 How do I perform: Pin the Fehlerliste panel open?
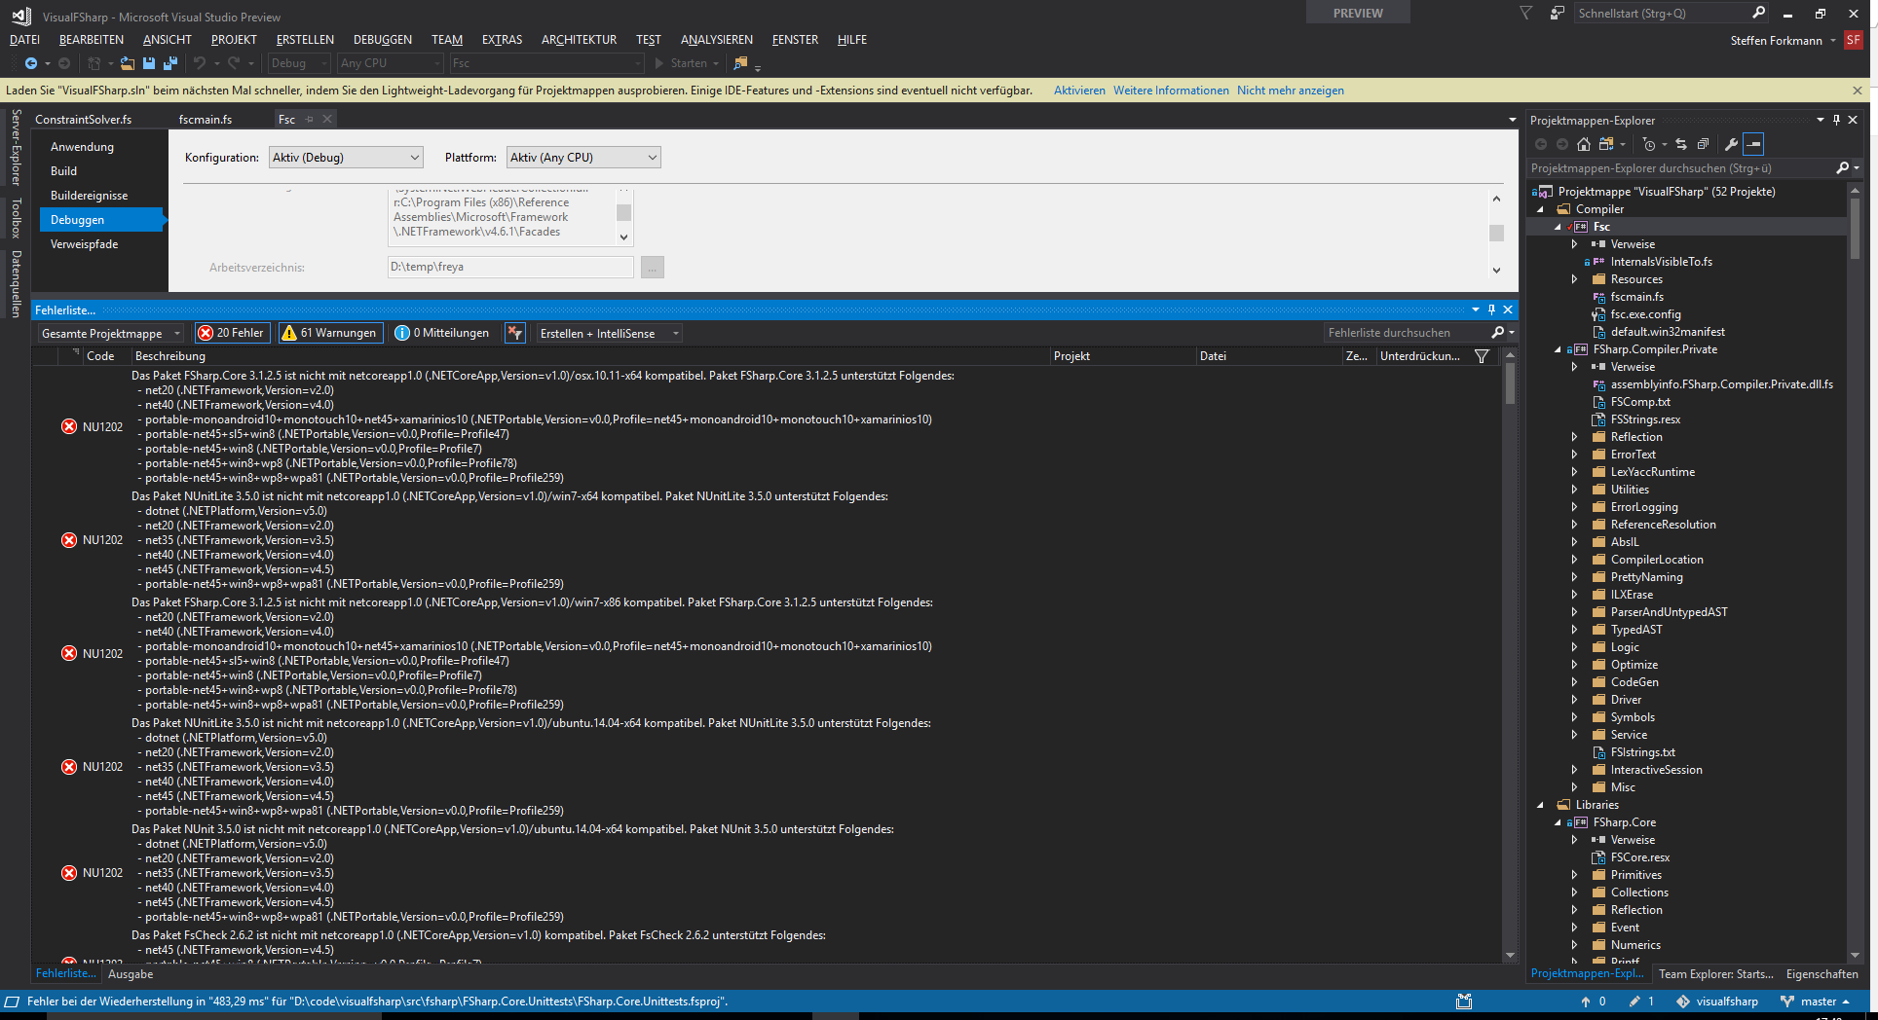pos(1491,310)
